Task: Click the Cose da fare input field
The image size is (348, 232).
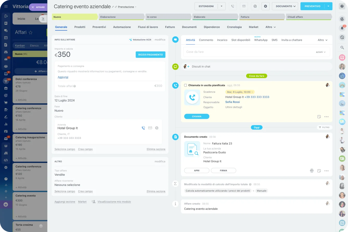Action: pos(247,52)
